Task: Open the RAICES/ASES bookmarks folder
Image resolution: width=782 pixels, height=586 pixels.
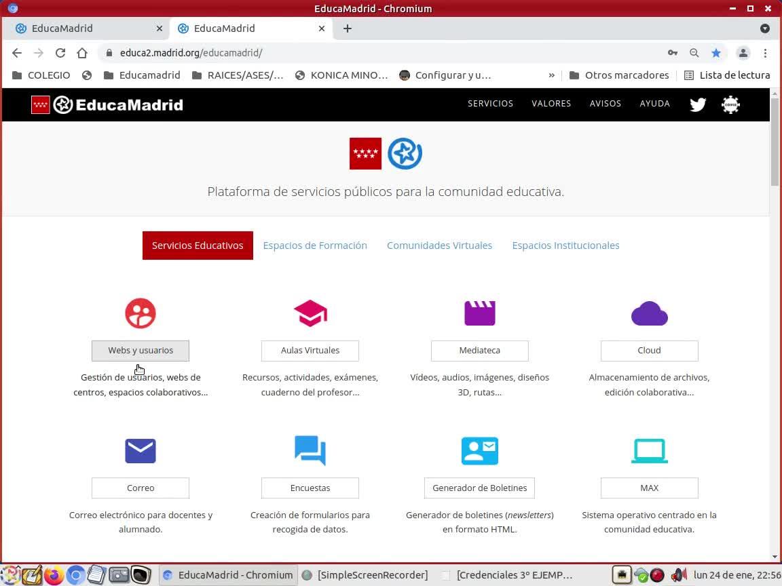Action: pos(238,75)
